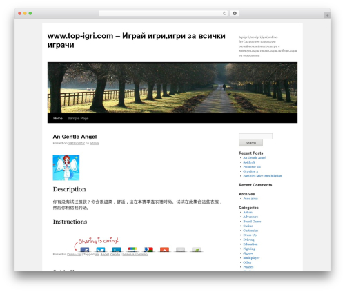The image size is (345, 292).
Task: Open the Customize category
Action: [x=250, y=231]
